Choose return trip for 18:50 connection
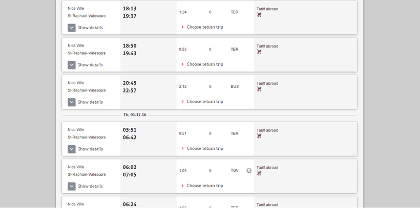 (204, 64)
